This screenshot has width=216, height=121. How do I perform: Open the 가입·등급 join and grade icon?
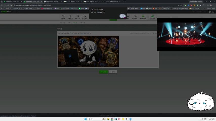(x=85, y=17)
